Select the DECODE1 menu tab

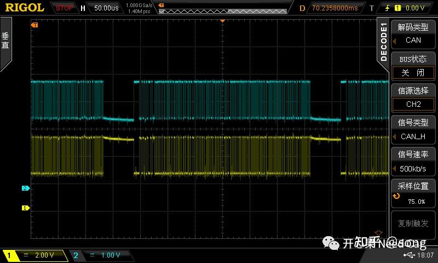(383, 42)
